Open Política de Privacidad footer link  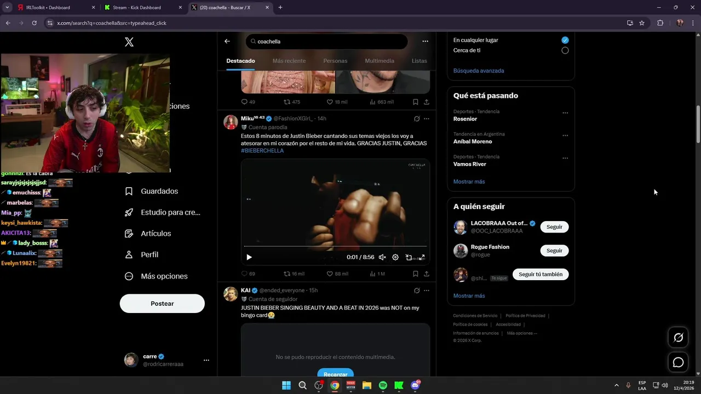pos(525,316)
